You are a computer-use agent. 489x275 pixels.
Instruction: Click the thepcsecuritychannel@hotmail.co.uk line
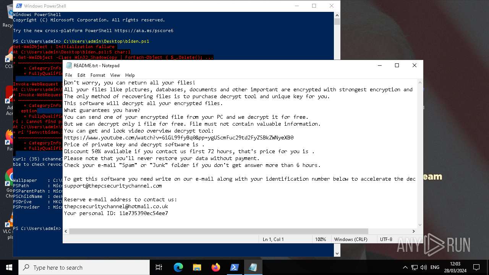click(116, 206)
